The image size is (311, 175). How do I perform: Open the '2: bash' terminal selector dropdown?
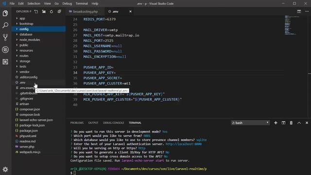coord(250,123)
